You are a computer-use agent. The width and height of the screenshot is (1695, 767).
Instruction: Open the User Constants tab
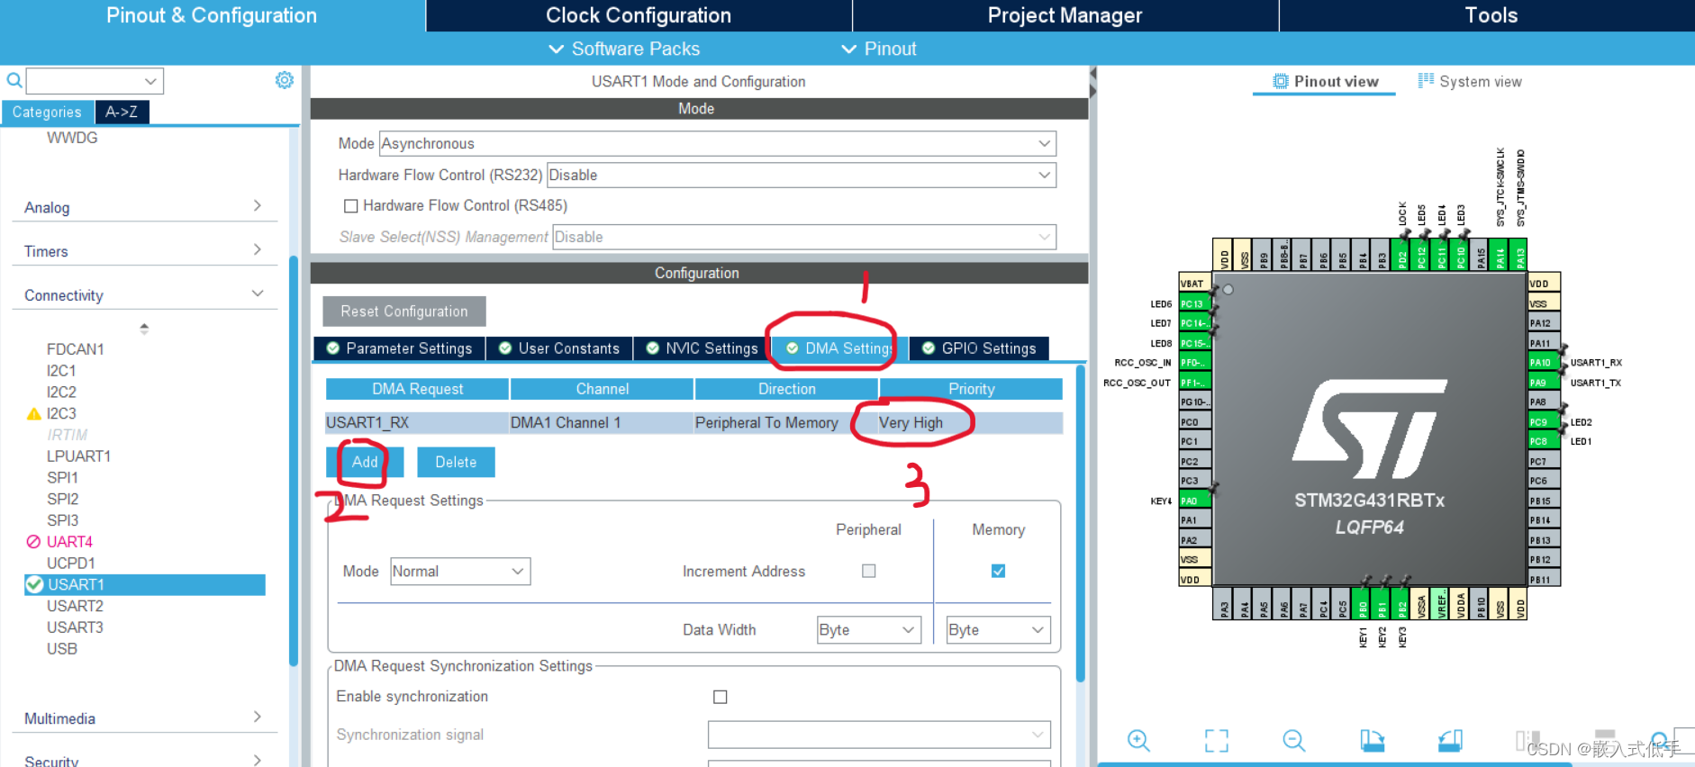click(x=559, y=348)
